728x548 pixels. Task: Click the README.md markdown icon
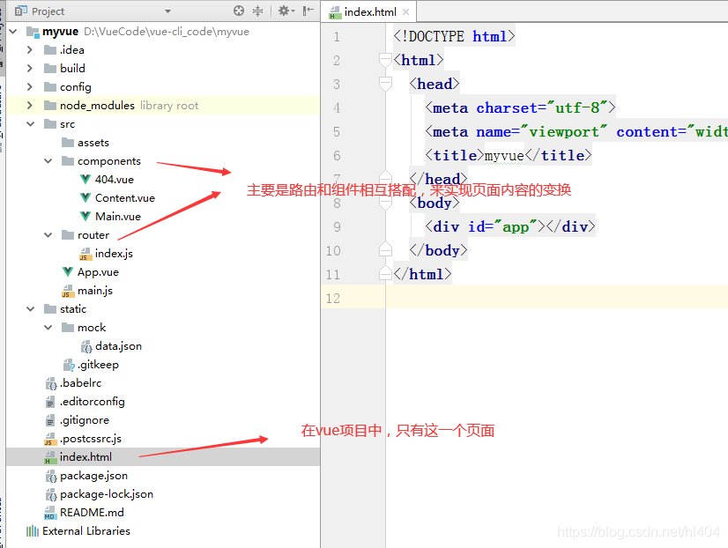point(50,513)
